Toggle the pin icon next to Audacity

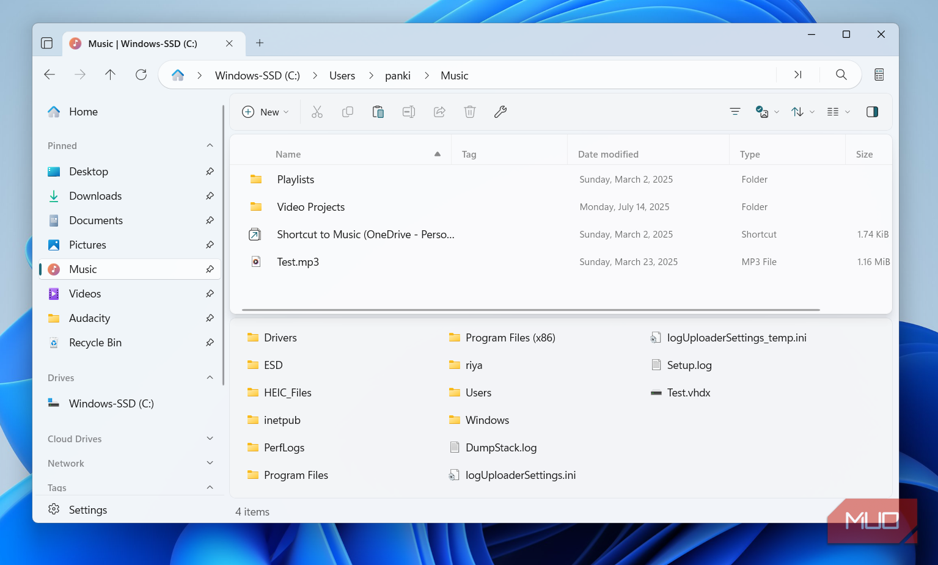pos(210,318)
